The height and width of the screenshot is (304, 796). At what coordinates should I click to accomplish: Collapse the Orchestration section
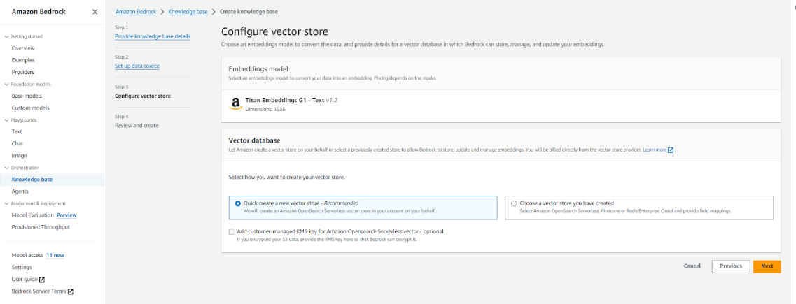coord(6,168)
